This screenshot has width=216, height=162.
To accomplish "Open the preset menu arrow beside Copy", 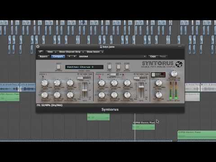I will pyautogui.click(x=145, y=56).
